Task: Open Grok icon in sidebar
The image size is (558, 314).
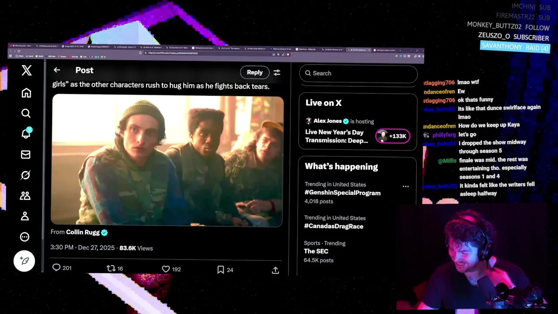Action: (x=25, y=175)
